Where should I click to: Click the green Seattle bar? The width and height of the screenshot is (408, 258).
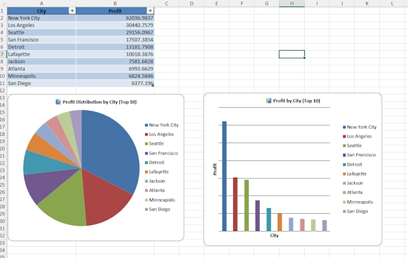point(247,205)
